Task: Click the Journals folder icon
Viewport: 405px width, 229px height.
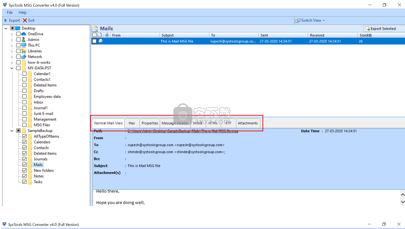Action: [30, 159]
